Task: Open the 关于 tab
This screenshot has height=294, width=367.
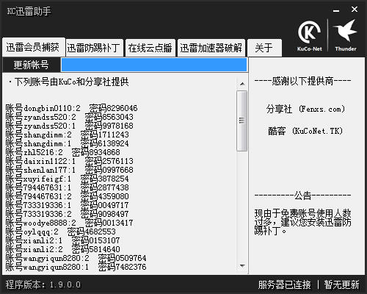Action: [x=264, y=48]
